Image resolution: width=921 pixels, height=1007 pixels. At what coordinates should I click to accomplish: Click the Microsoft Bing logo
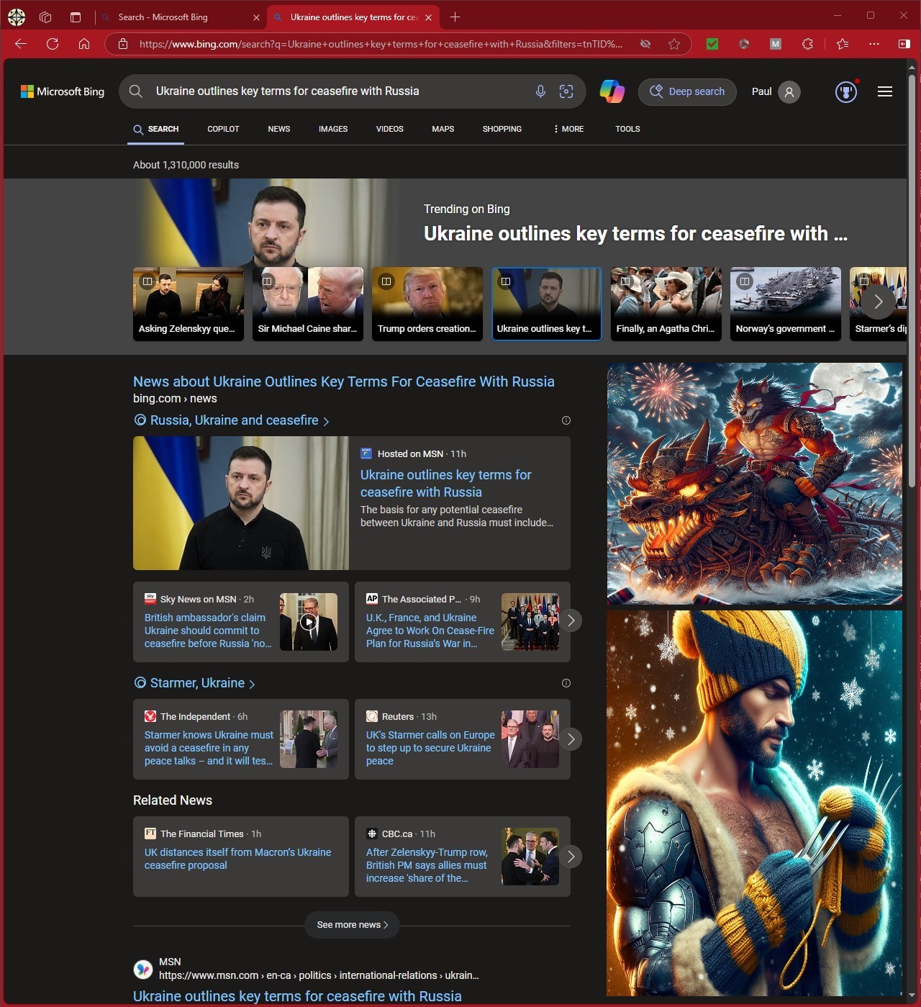click(63, 91)
